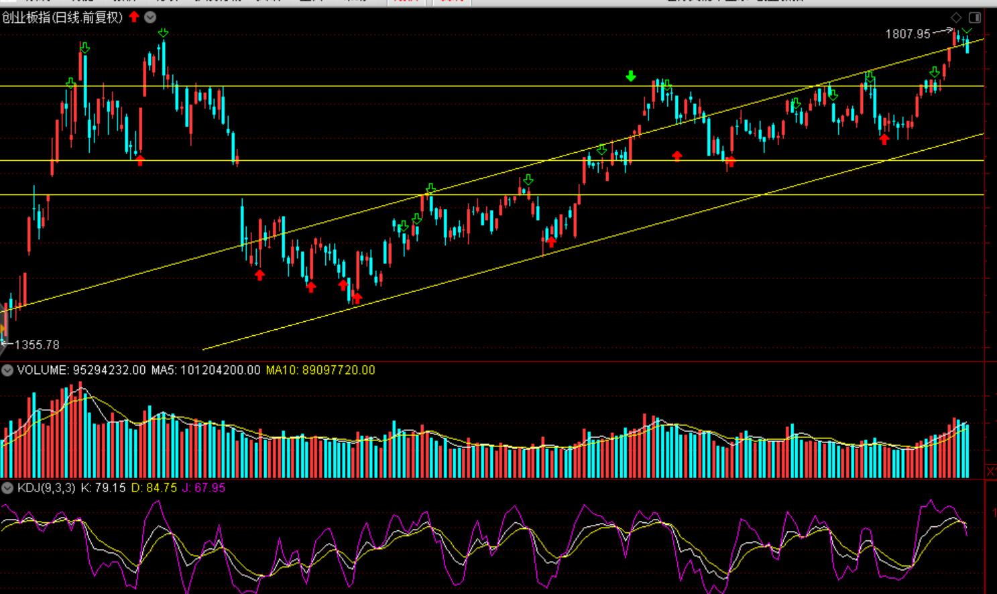Screen dimensions: 997x594
Task: Click the 1355.78 low price label
Action: coord(37,345)
